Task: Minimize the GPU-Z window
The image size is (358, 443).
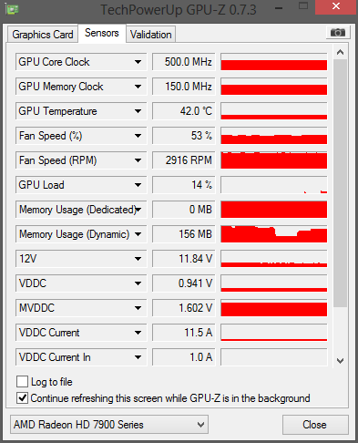Action: point(279,8)
